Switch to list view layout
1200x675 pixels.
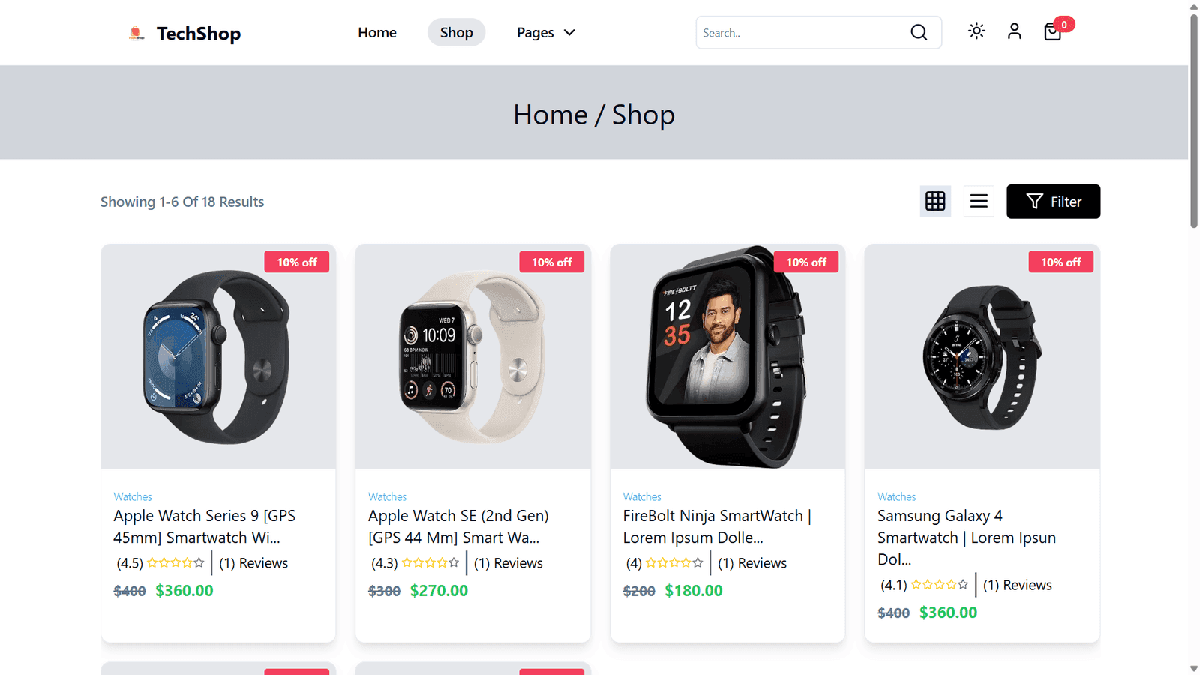pos(979,201)
